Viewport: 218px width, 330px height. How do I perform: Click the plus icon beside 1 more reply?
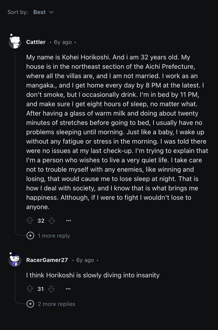(30, 236)
